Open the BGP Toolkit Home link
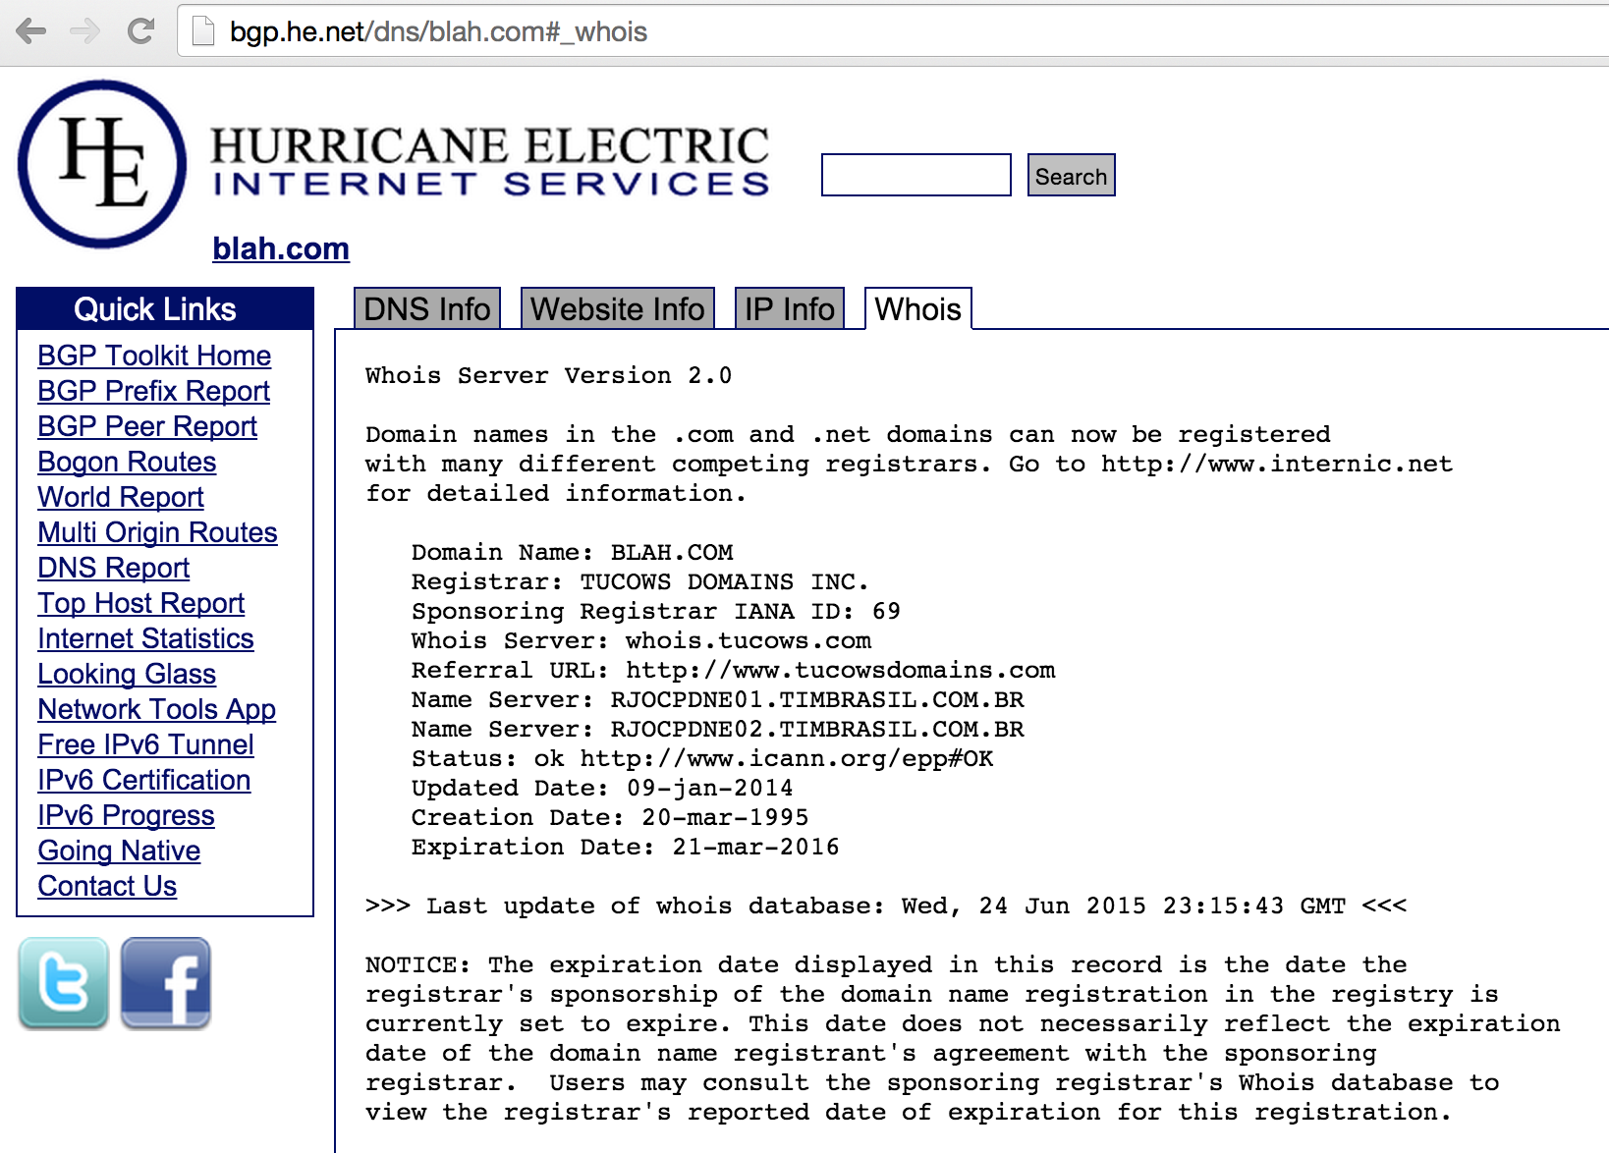Screen dimensions: 1609x1153 click(x=153, y=356)
